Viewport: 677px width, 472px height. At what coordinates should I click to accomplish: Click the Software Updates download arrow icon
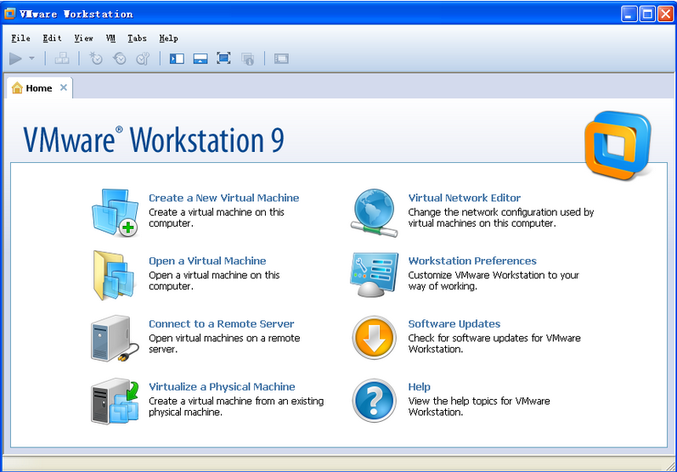[374, 338]
